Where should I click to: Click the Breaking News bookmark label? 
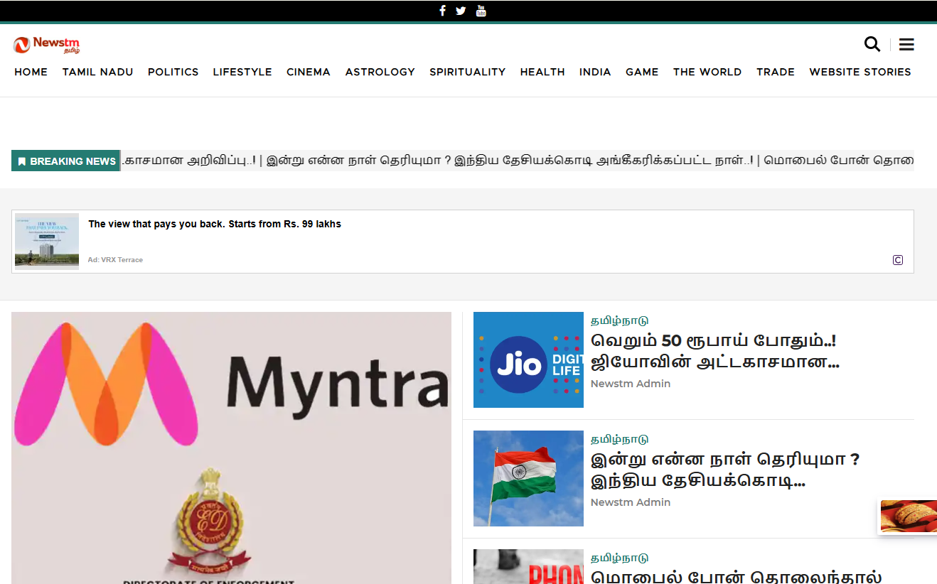pyautogui.click(x=66, y=161)
